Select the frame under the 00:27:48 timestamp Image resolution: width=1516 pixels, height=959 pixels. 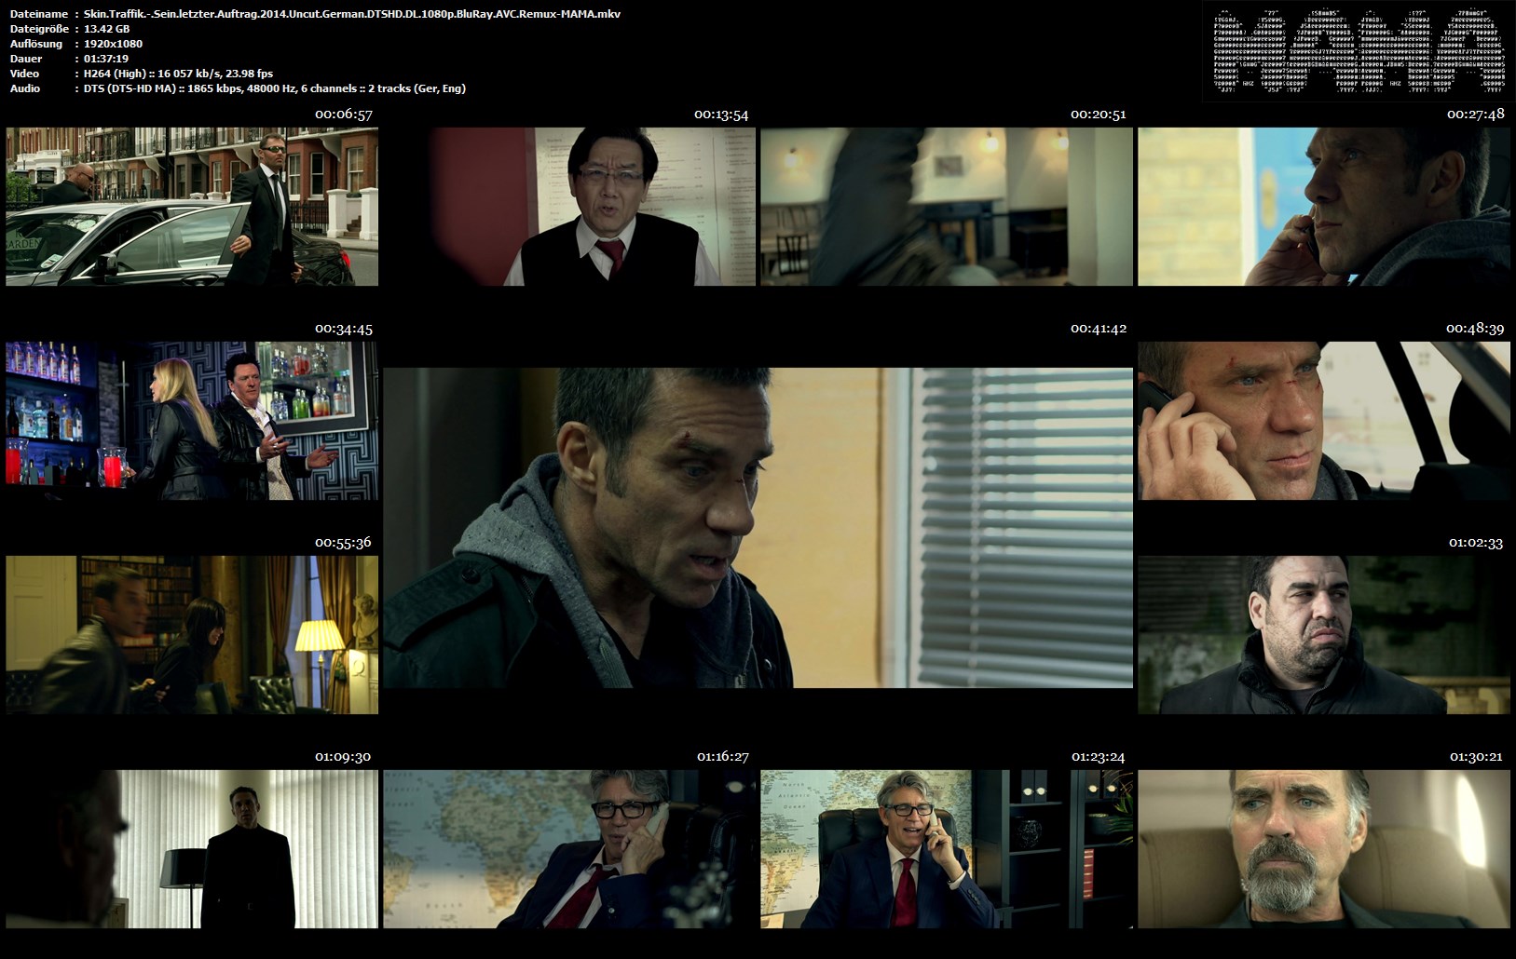point(1324,207)
